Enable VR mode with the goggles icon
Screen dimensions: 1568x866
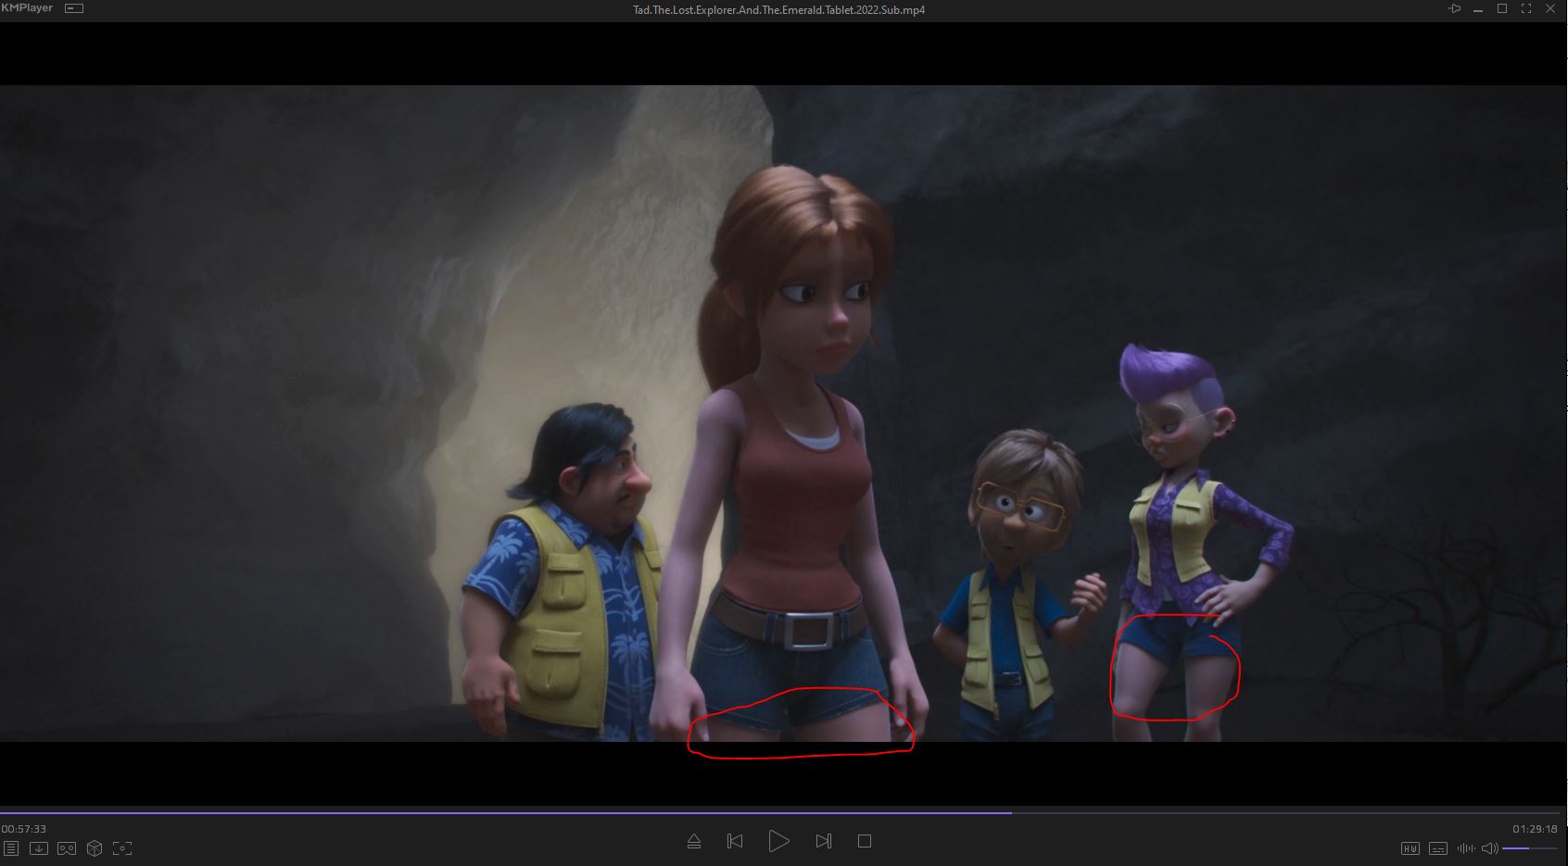(66, 848)
